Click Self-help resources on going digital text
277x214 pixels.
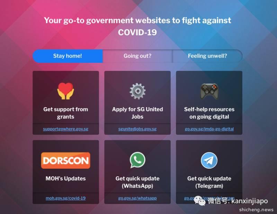coord(209,113)
